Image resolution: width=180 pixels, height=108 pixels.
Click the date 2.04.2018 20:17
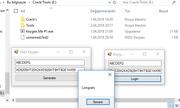point(102,25)
